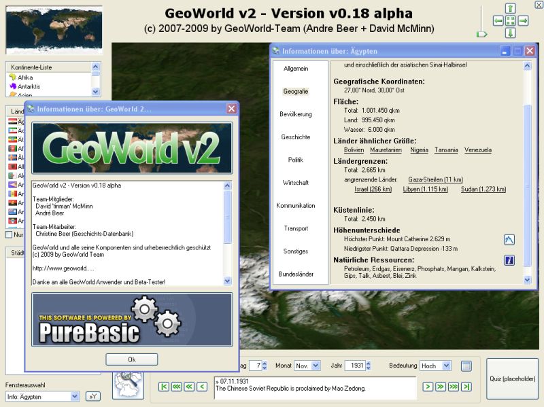This screenshot has width=544, height=407.
Task: Open the event list icon next to Bedeutung
Action: tap(466, 366)
